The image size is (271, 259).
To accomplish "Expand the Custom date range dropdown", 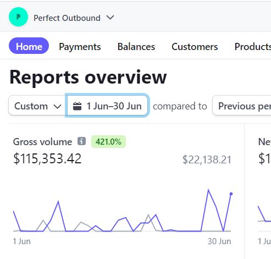I will [37, 106].
